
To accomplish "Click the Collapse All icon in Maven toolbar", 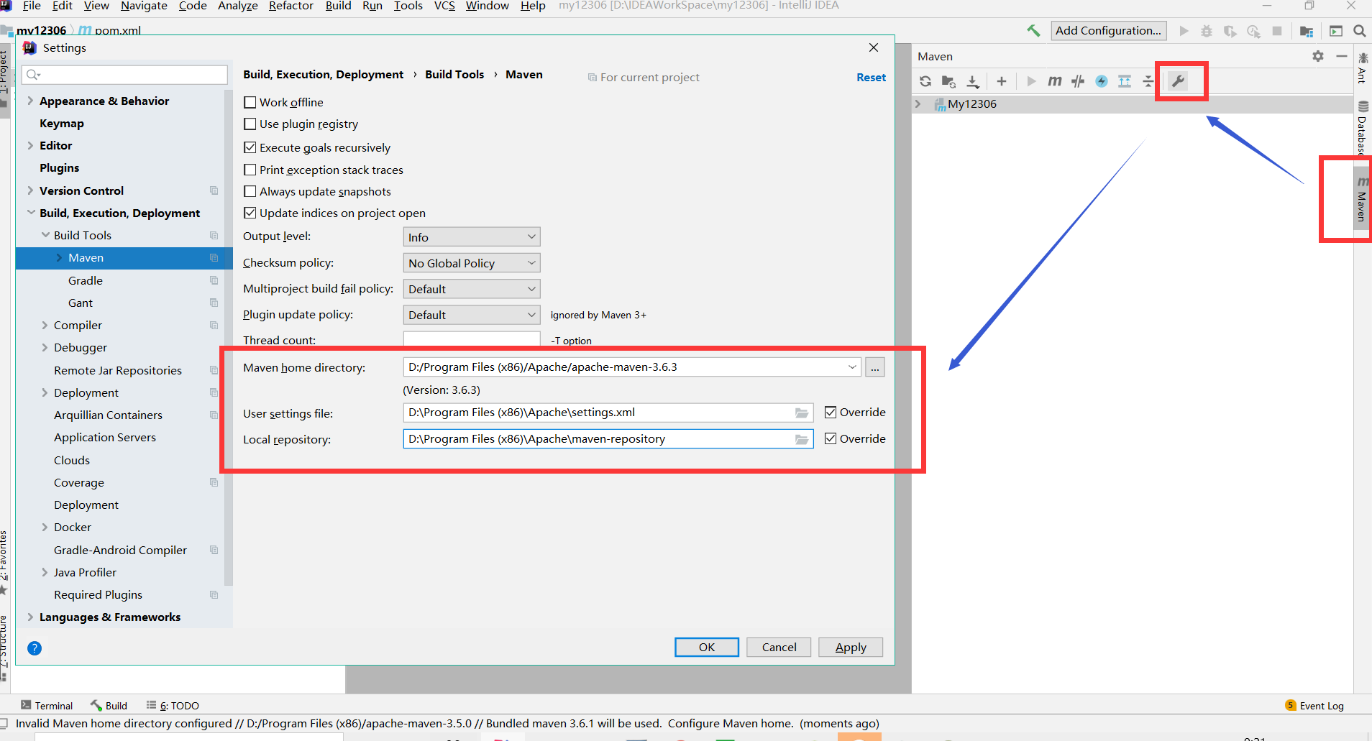I will click(1148, 81).
